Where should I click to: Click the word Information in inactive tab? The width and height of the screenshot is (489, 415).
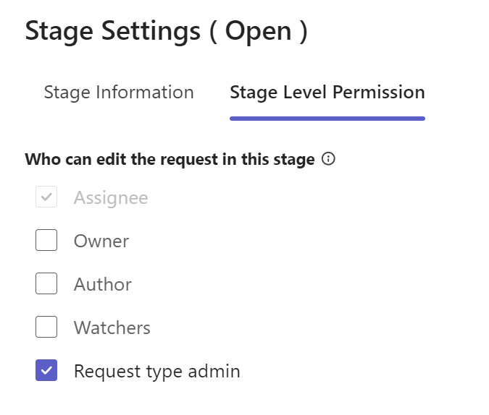pyautogui.click(x=145, y=92)
